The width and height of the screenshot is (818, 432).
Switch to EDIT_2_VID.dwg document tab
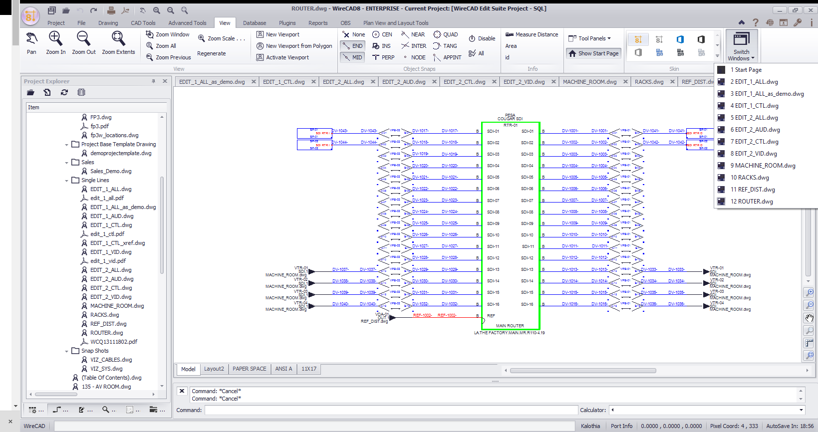point(524,82)
